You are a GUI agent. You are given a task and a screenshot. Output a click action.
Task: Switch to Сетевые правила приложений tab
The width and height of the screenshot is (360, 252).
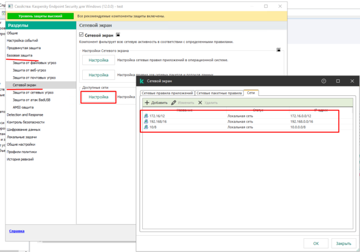pos(167,94)
